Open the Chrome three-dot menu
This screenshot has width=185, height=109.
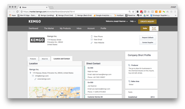coord(175,12)
